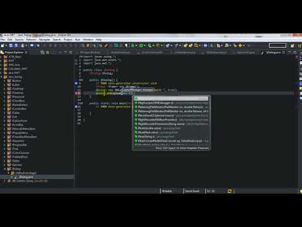
Task: Maximize the editor area view
Action: [x=295, y=52]
